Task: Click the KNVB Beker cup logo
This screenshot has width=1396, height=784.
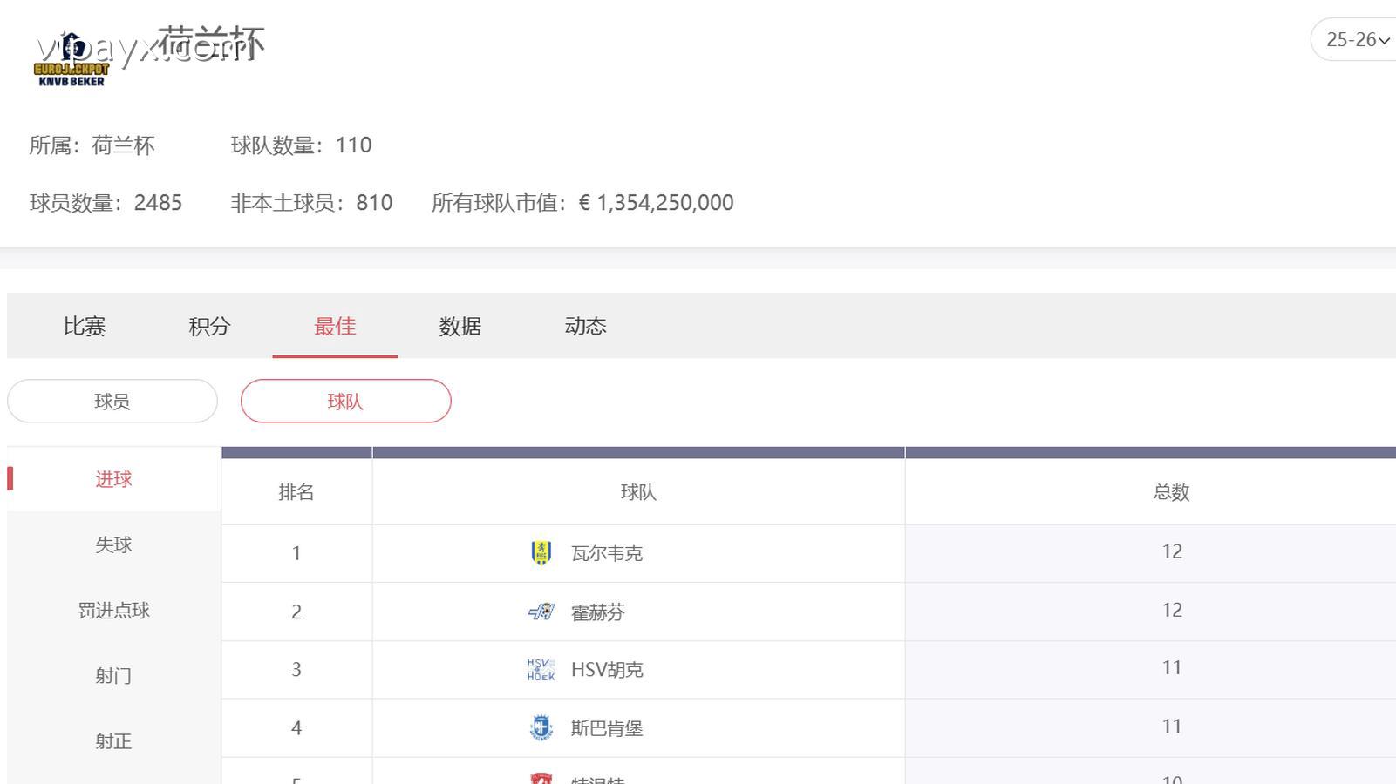Action: tap(72, 55)
